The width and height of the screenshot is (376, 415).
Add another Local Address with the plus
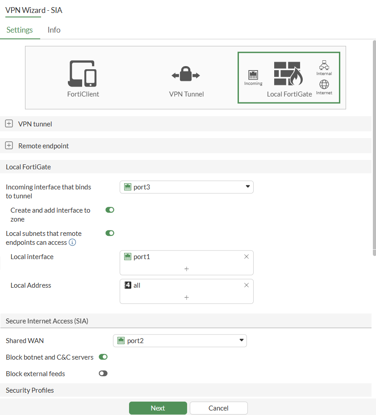186,298
